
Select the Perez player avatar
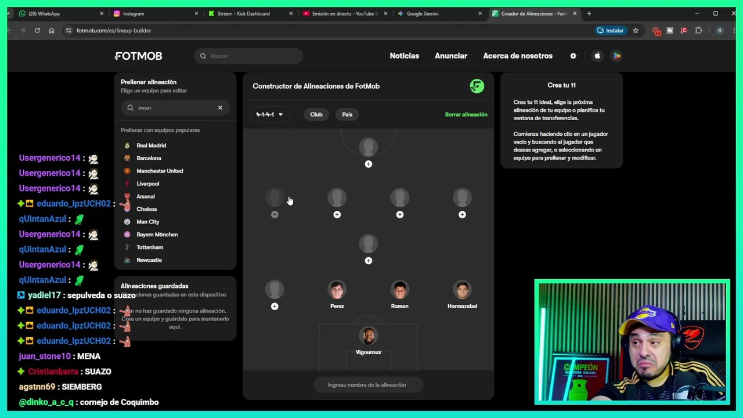(x=337, y=290)
